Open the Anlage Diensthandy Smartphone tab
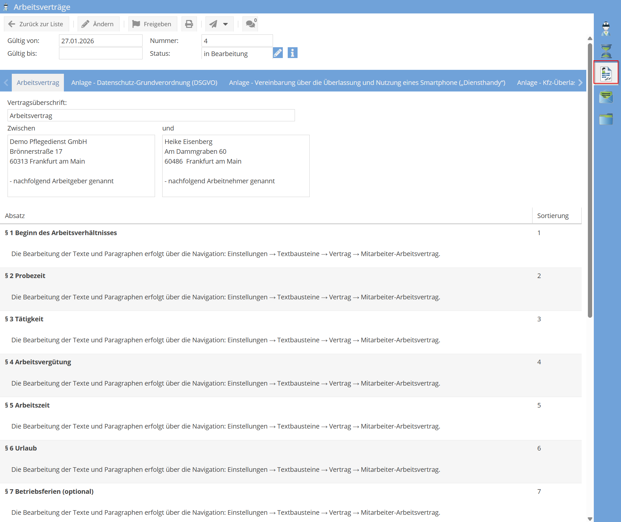The height and width of the screenshot is (522, 621). pyautogui.click(x=367, y=83)
